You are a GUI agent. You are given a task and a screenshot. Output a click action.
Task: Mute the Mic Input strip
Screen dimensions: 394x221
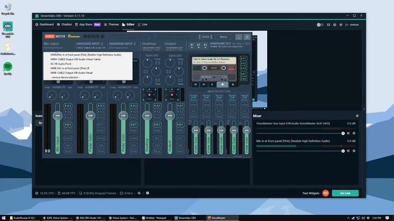click(x=68, y=152)
